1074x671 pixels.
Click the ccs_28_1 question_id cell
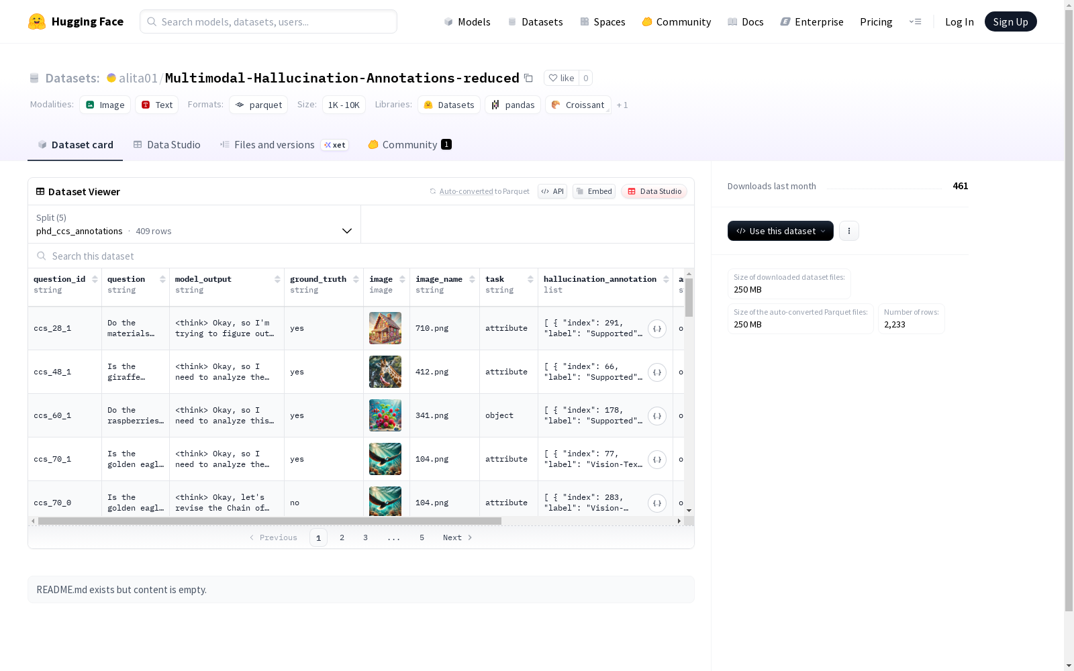point(65,328)
